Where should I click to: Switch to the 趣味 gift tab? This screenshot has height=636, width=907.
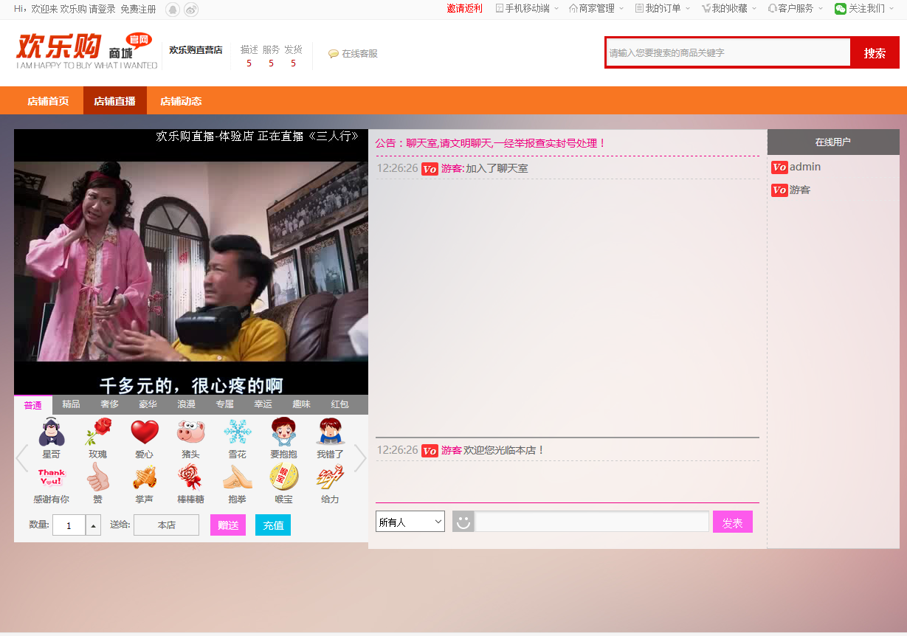(x=302, y=404)
